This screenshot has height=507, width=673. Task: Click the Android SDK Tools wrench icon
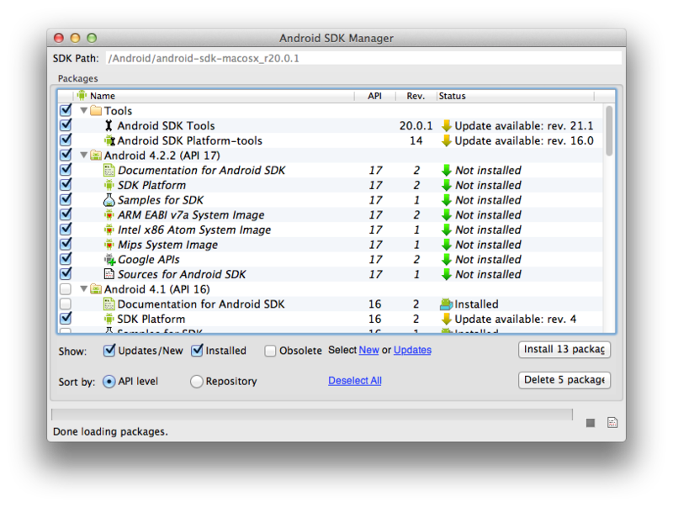pyautogui.click(x=109, y=125)
